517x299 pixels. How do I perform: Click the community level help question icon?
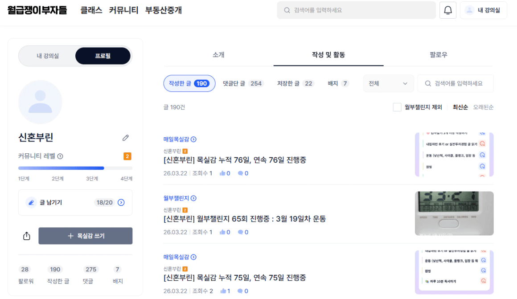click(x=60, y=156)
